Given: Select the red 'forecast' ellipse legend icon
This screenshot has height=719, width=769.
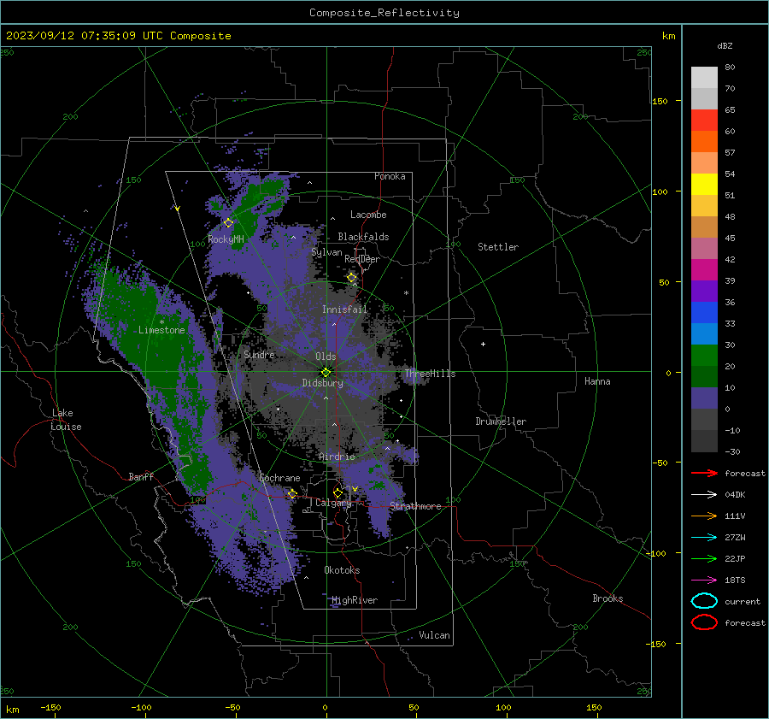Looking at the screenshot, I should [x=704, y=622].
